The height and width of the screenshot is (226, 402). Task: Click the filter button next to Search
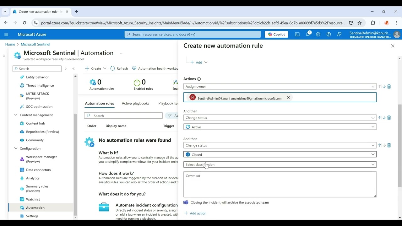point(171,116)
